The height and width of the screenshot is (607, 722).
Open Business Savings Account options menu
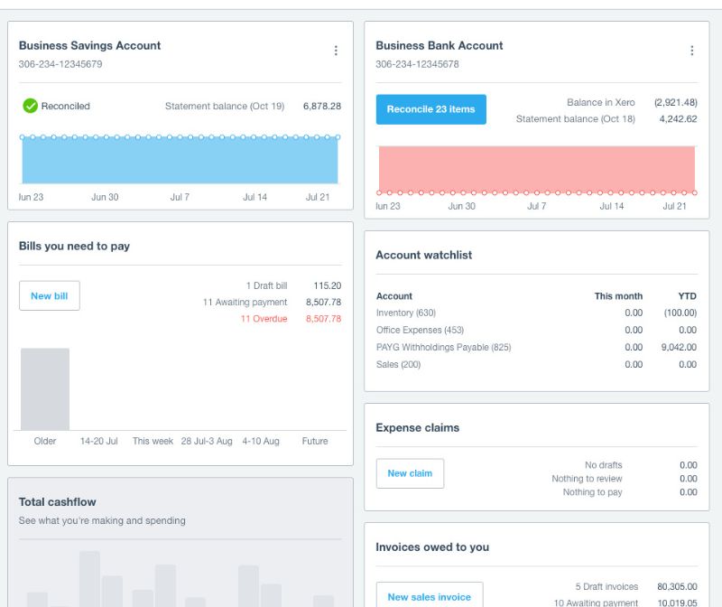[x=336, y=51]
